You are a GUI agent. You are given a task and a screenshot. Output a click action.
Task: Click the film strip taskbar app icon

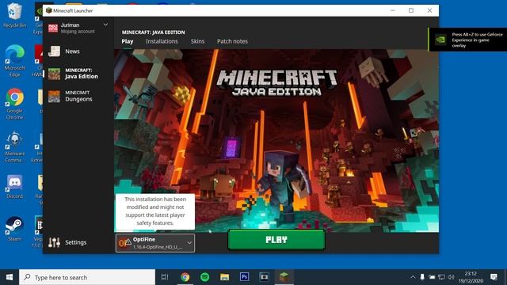264,277
